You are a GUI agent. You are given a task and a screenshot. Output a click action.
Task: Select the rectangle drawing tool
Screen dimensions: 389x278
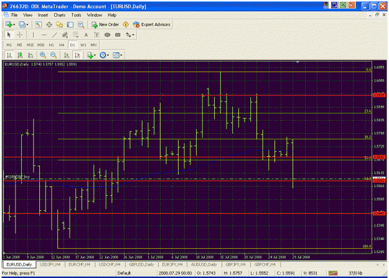[118, 35]
